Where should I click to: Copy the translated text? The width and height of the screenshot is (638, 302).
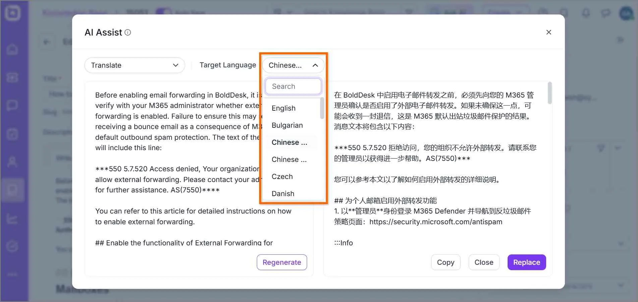pos(446,262)
